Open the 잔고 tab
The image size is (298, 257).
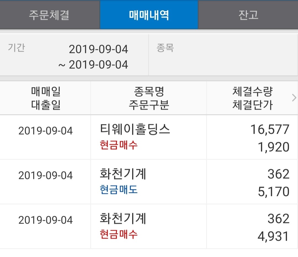(248, 15)
